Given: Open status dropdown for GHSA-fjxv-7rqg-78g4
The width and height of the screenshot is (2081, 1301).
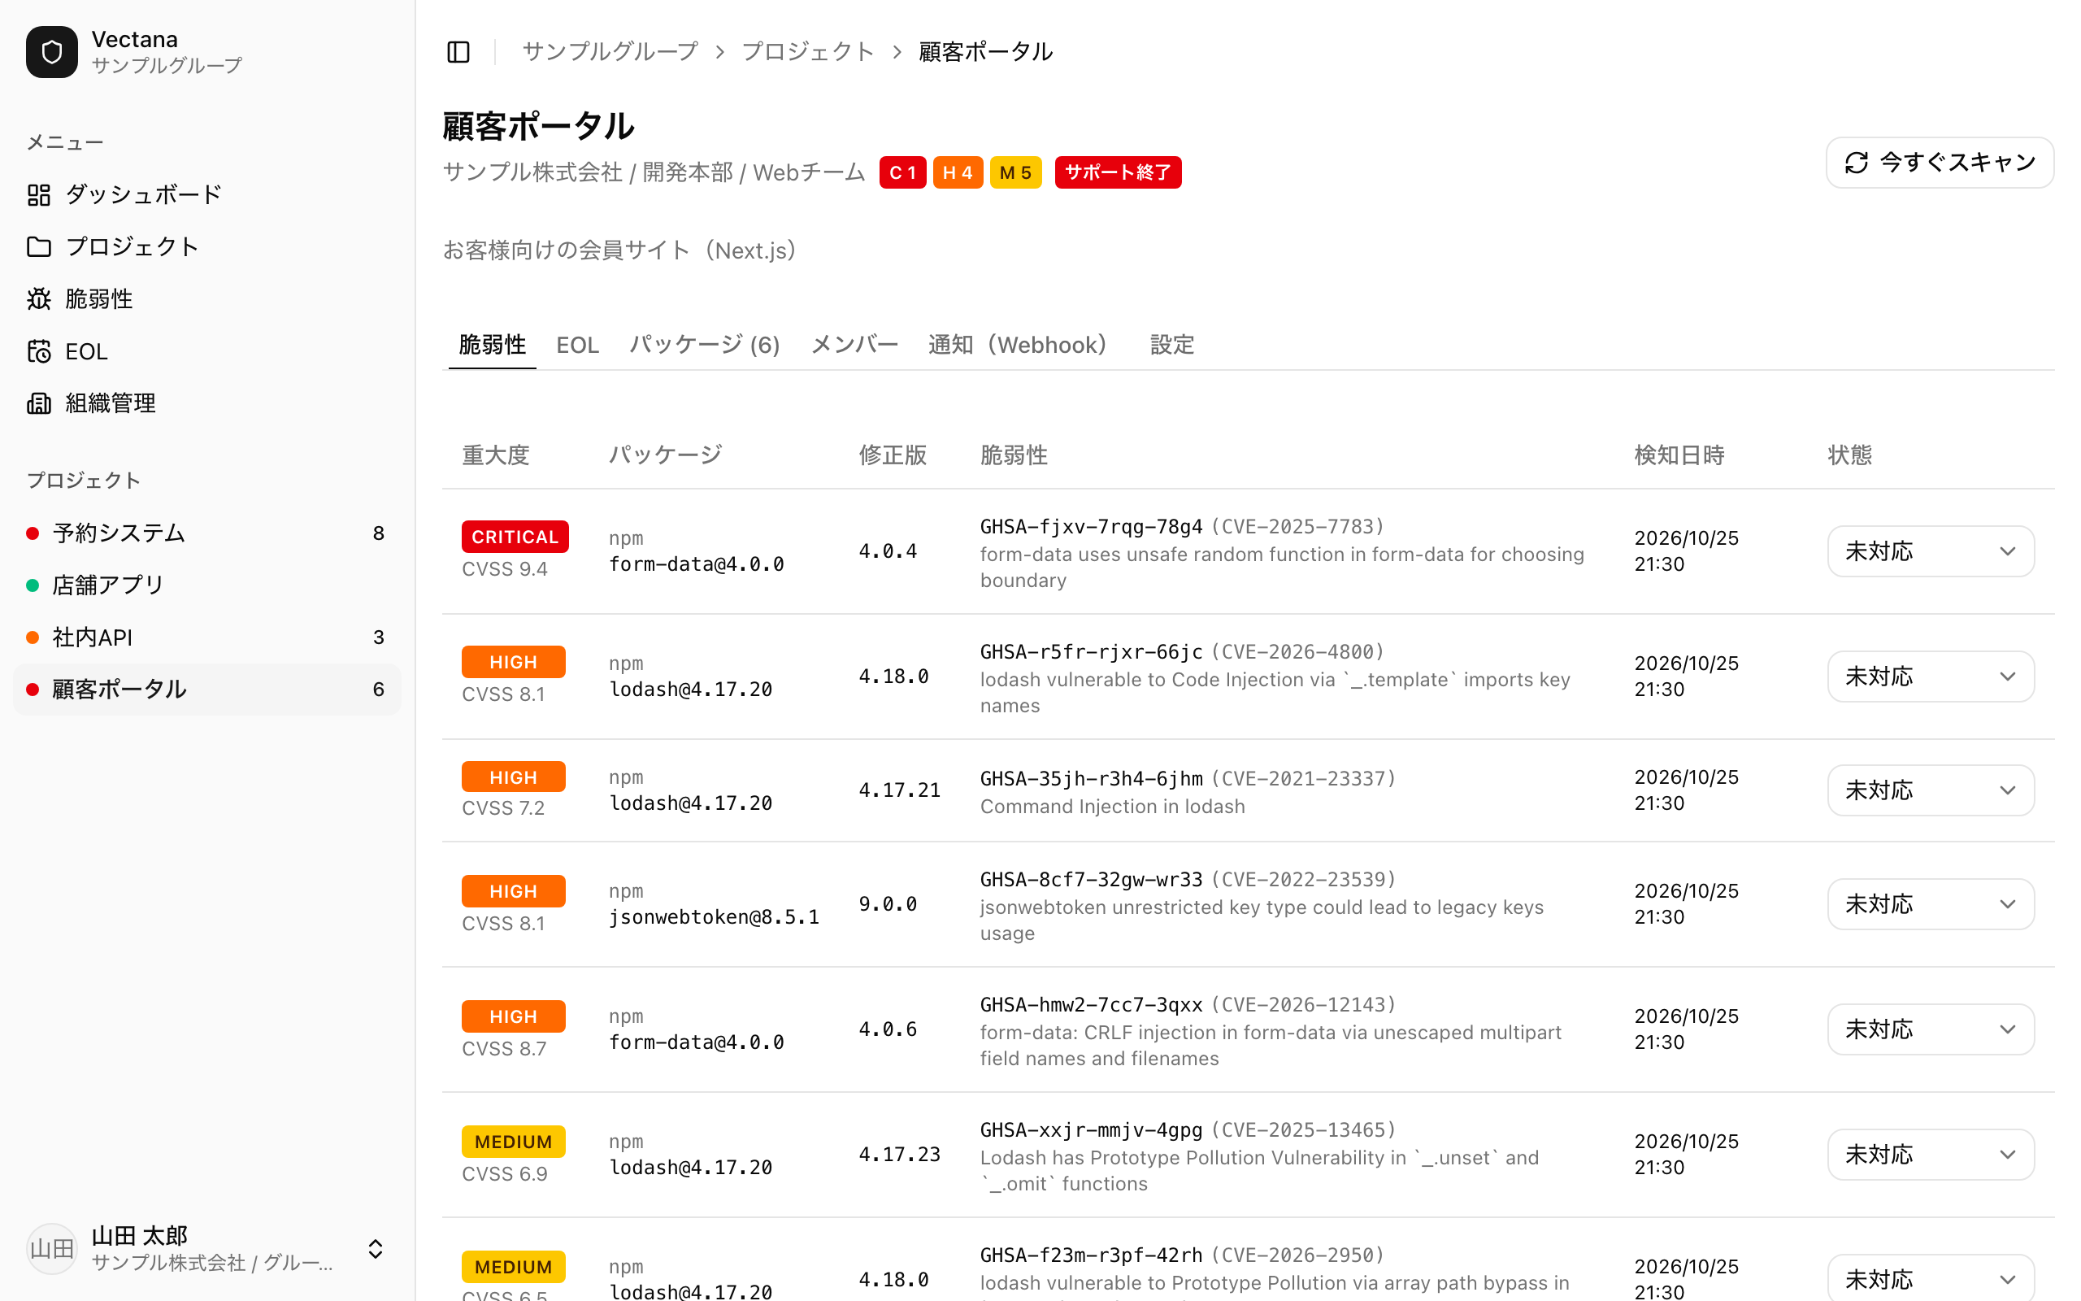Looking at the screenshot, I should point(1931,550).
